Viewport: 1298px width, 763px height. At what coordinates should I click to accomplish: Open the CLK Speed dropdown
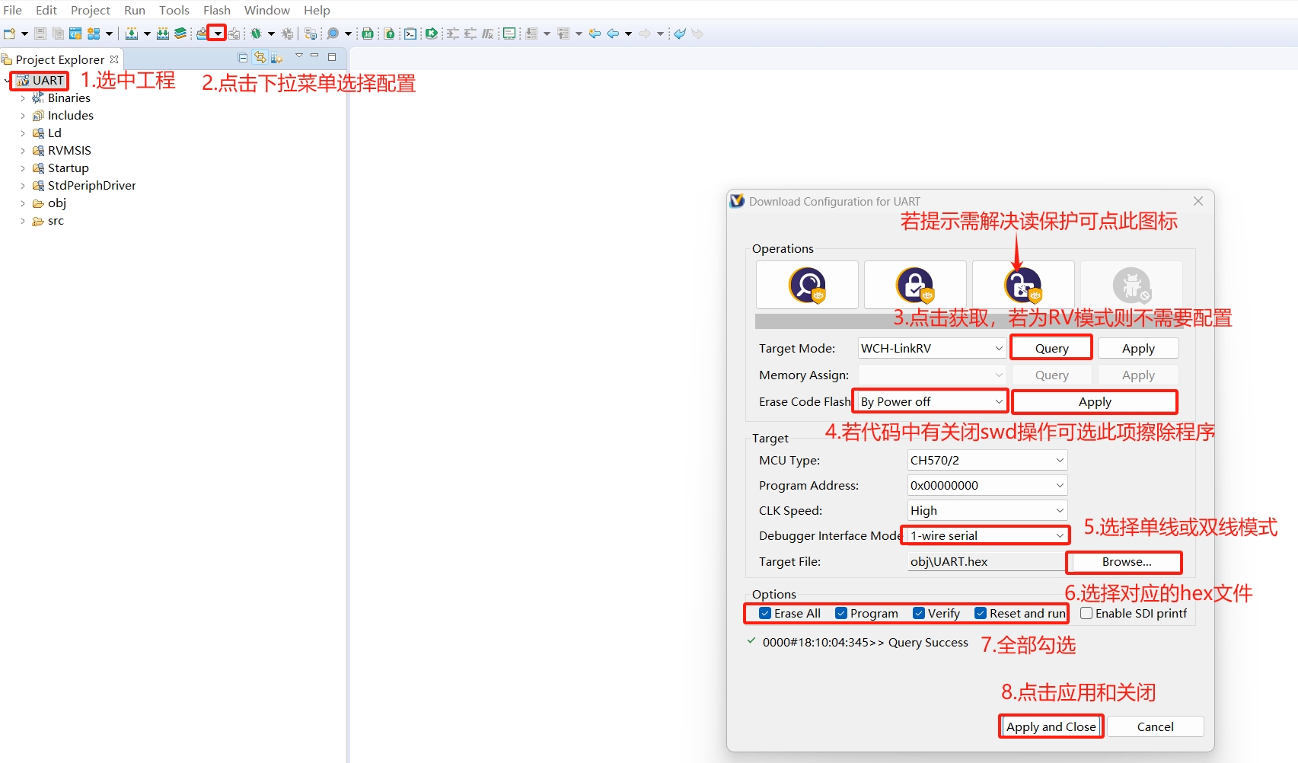(987, 511)
